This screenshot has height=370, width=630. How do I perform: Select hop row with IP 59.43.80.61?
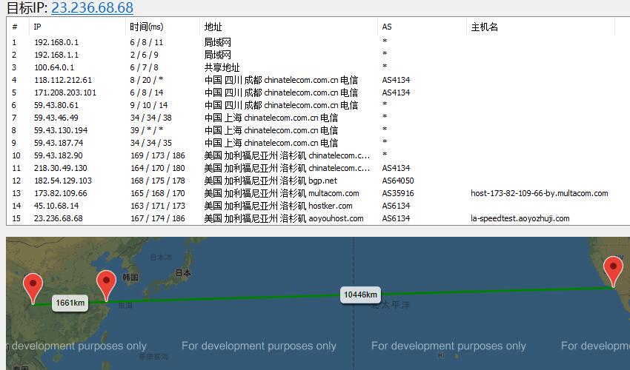point(317,105)
